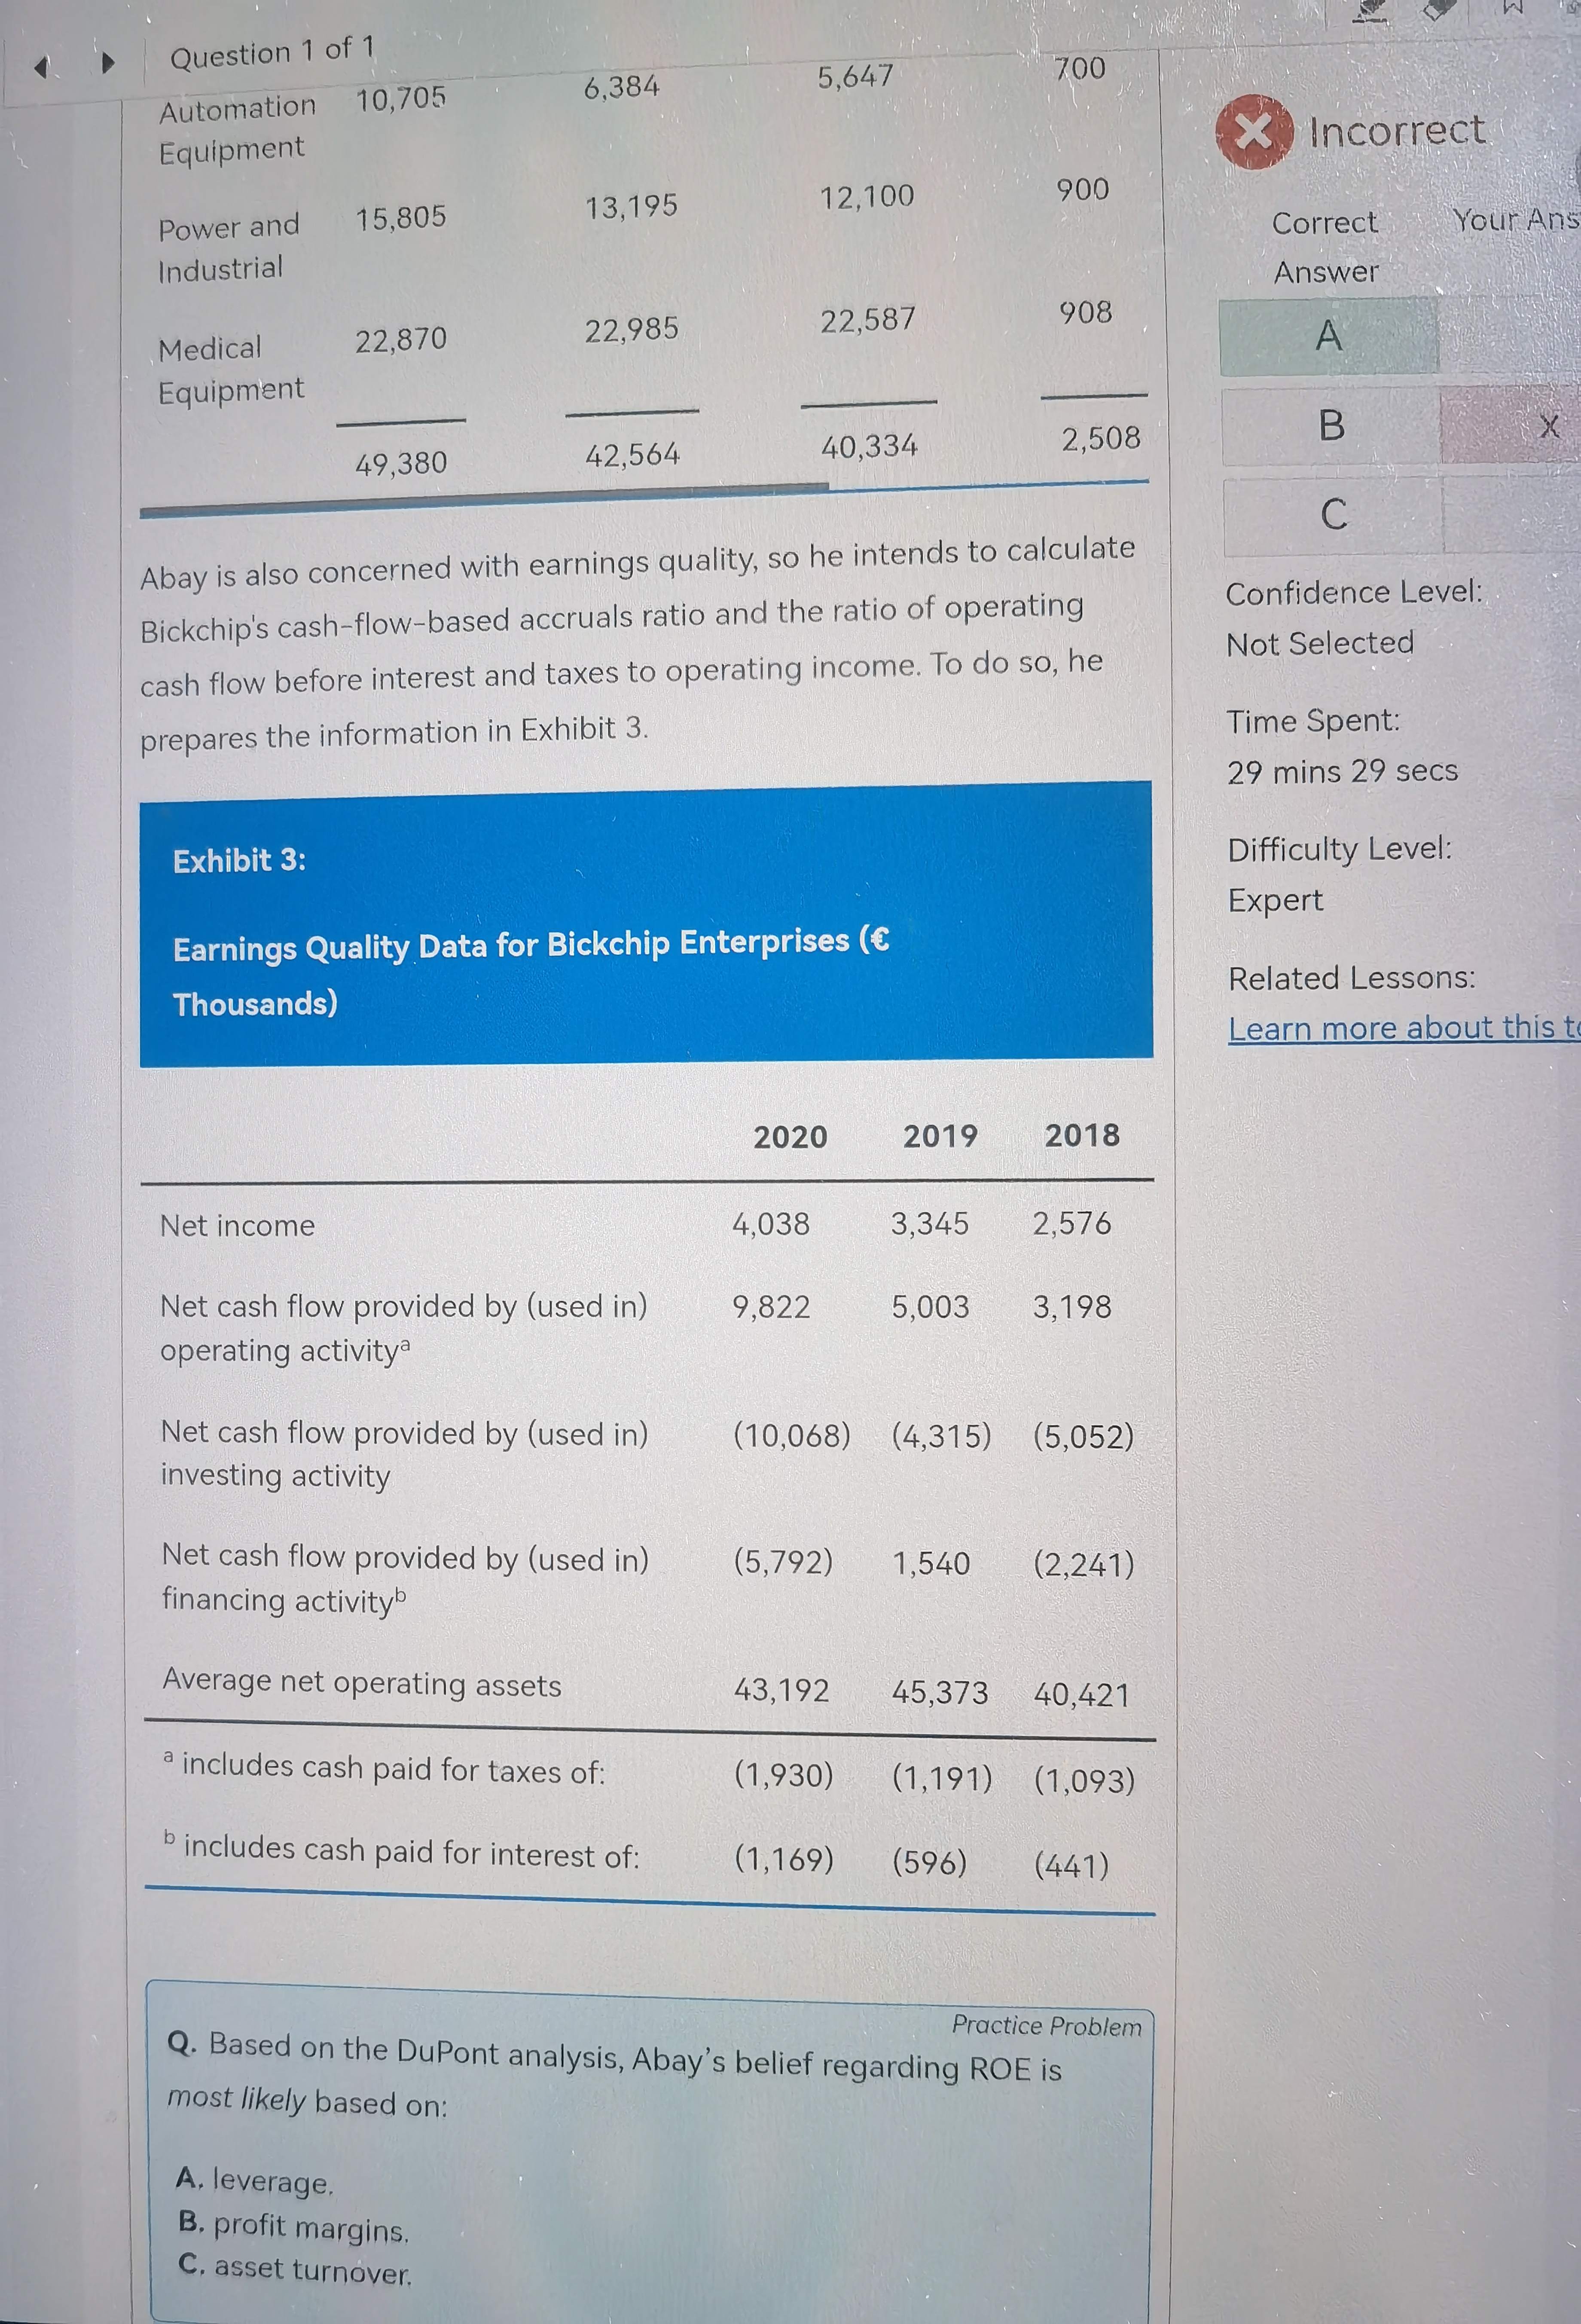The height and width of the screenshot is (2324, 1581).
Task: Click 'Earnings Quality Data for Bickchip Enterprises' title
Action: [511, 944]
